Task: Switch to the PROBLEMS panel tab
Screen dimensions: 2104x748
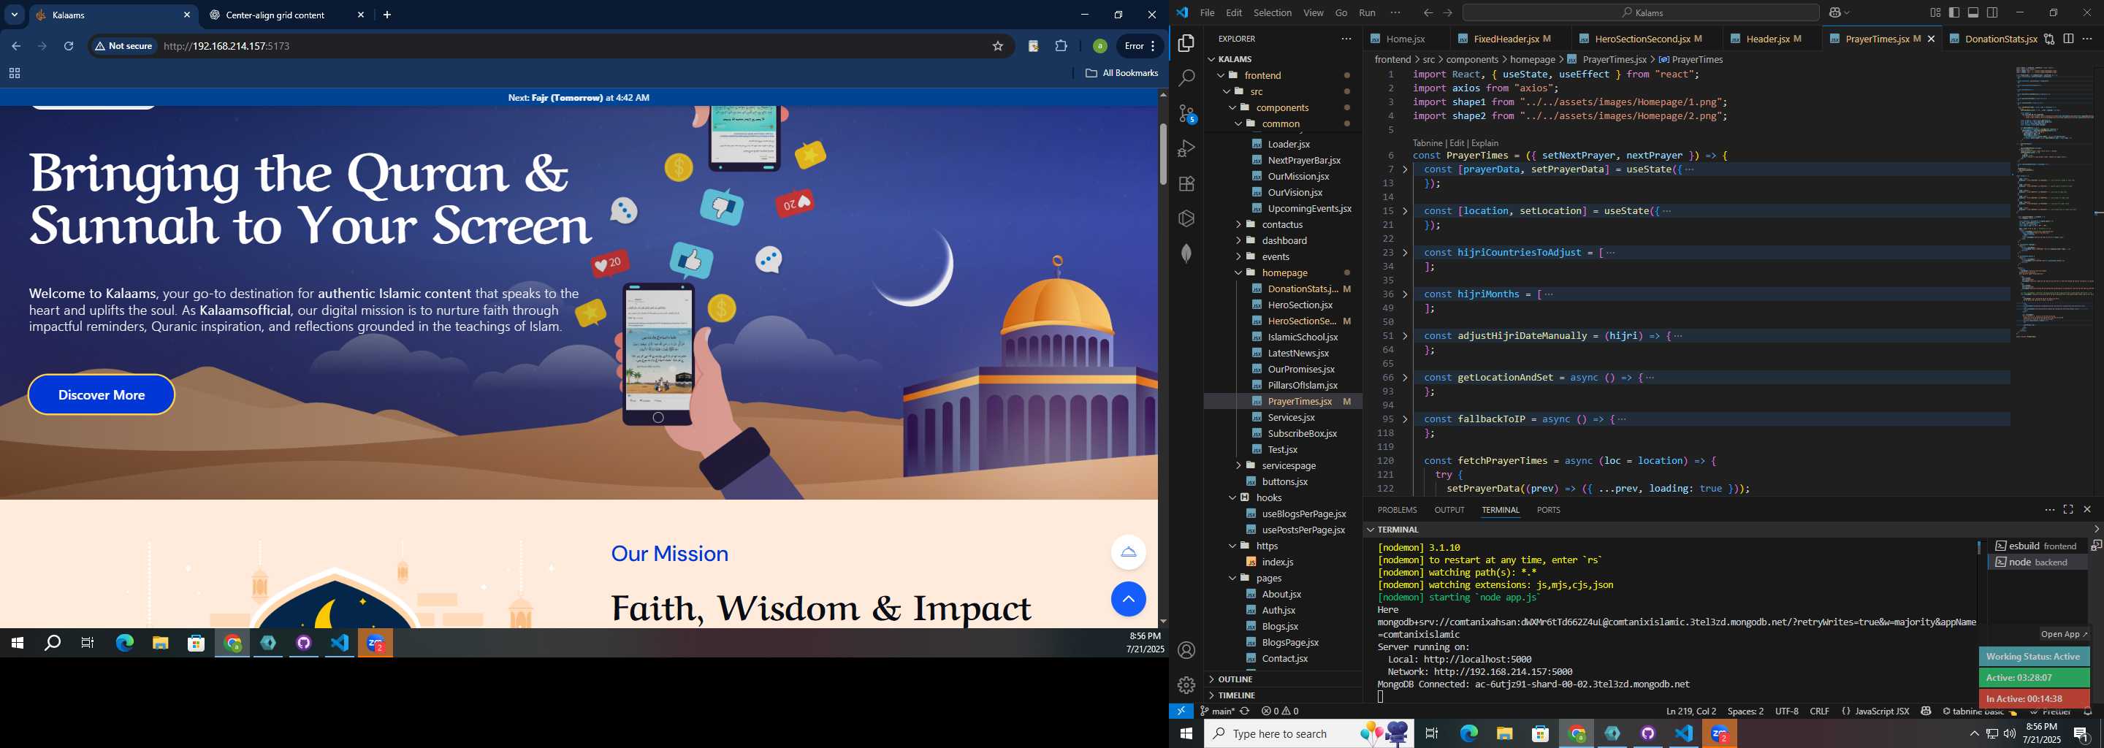Action: 1397,510
